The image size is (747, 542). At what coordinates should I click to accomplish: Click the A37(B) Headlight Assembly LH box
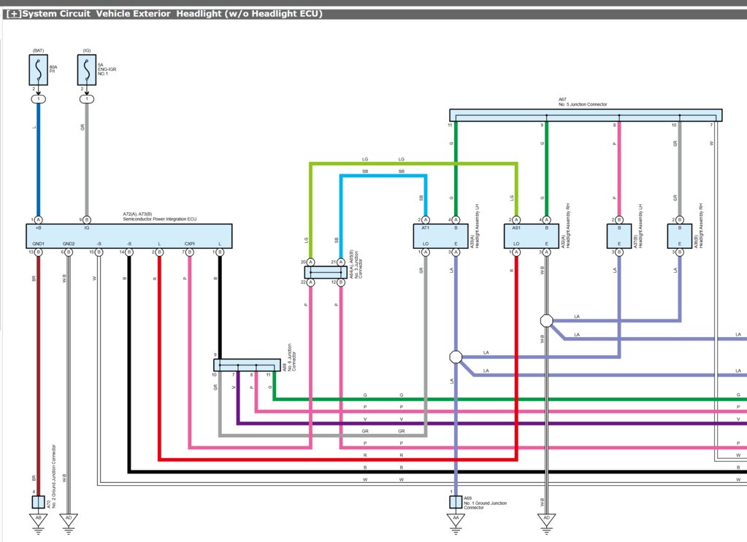click(618, 236)
